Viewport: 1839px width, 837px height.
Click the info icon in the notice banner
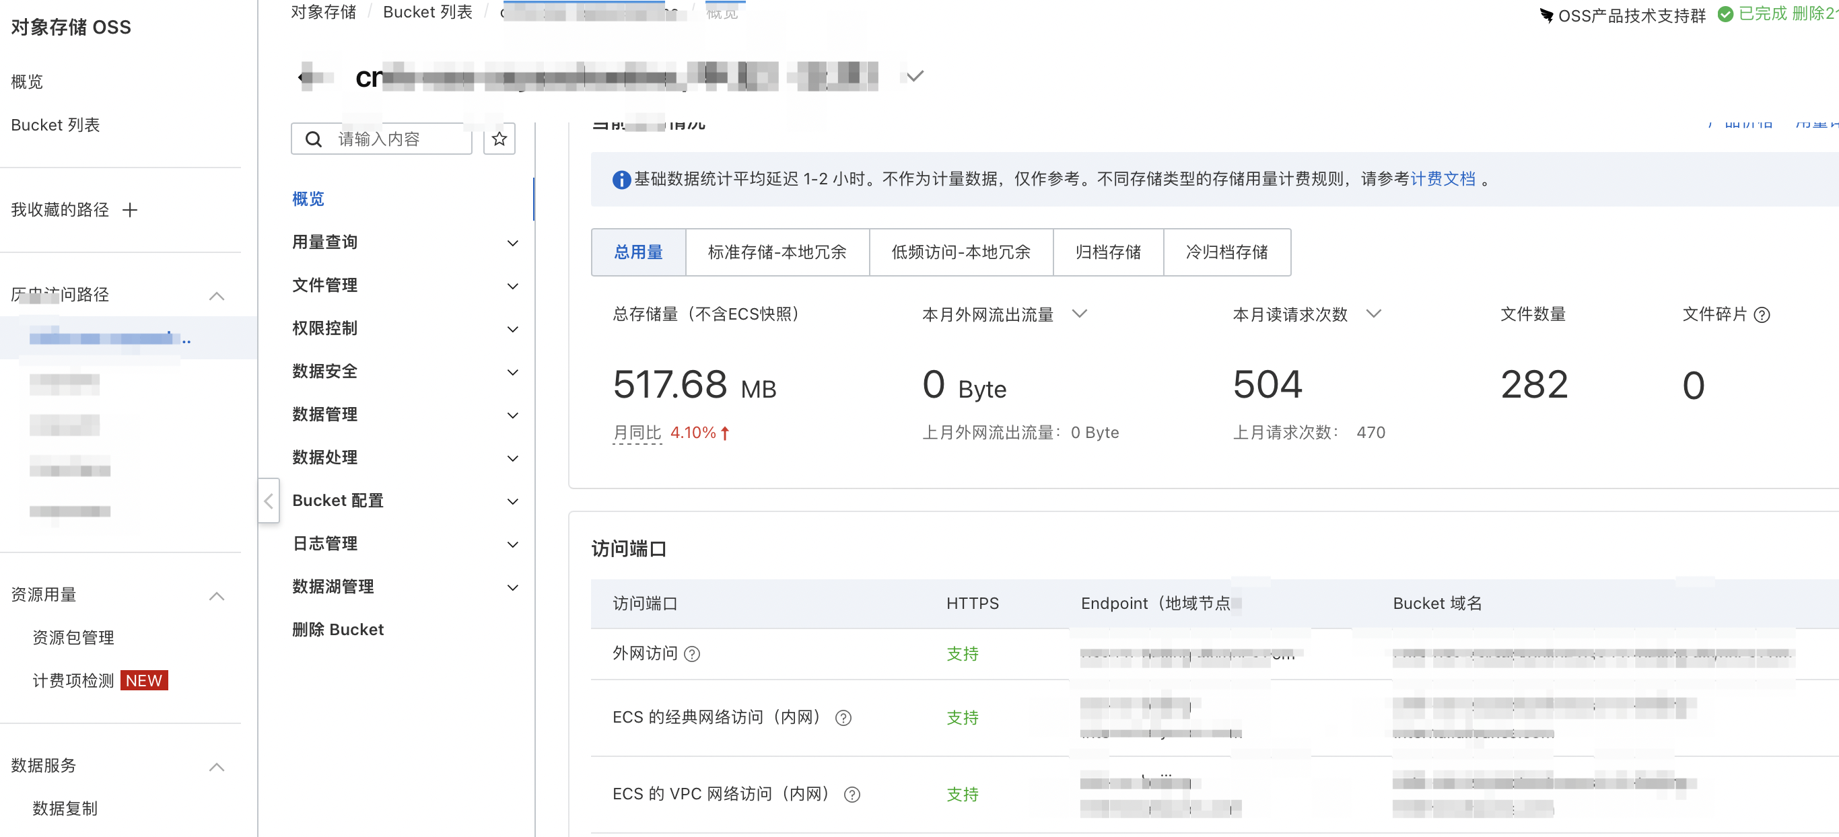click(621, 179)
